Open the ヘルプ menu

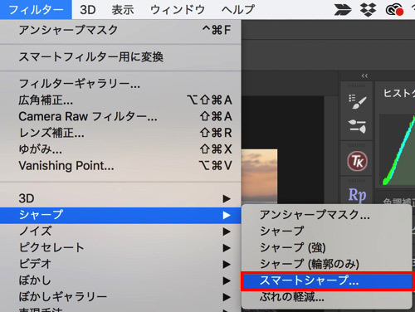point(238,10)
